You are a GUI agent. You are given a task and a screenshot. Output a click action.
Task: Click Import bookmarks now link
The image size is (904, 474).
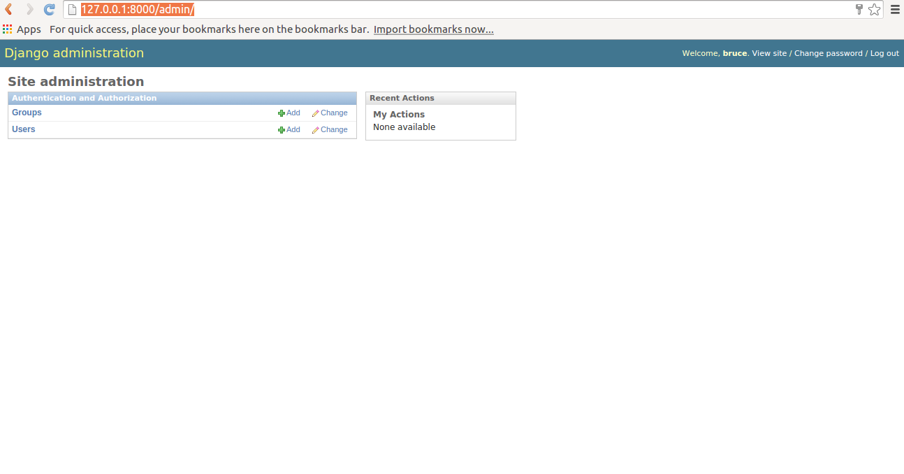434,29
